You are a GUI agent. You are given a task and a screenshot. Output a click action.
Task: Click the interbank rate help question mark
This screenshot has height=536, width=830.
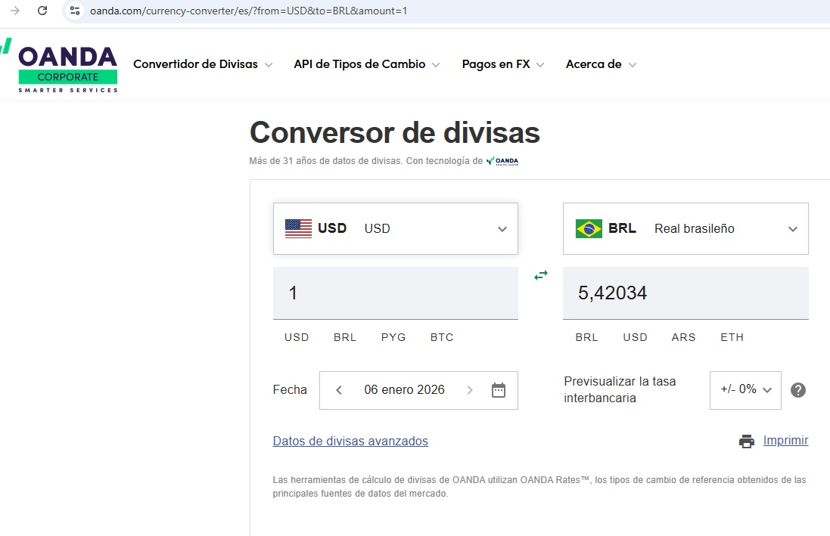point(797,390)
